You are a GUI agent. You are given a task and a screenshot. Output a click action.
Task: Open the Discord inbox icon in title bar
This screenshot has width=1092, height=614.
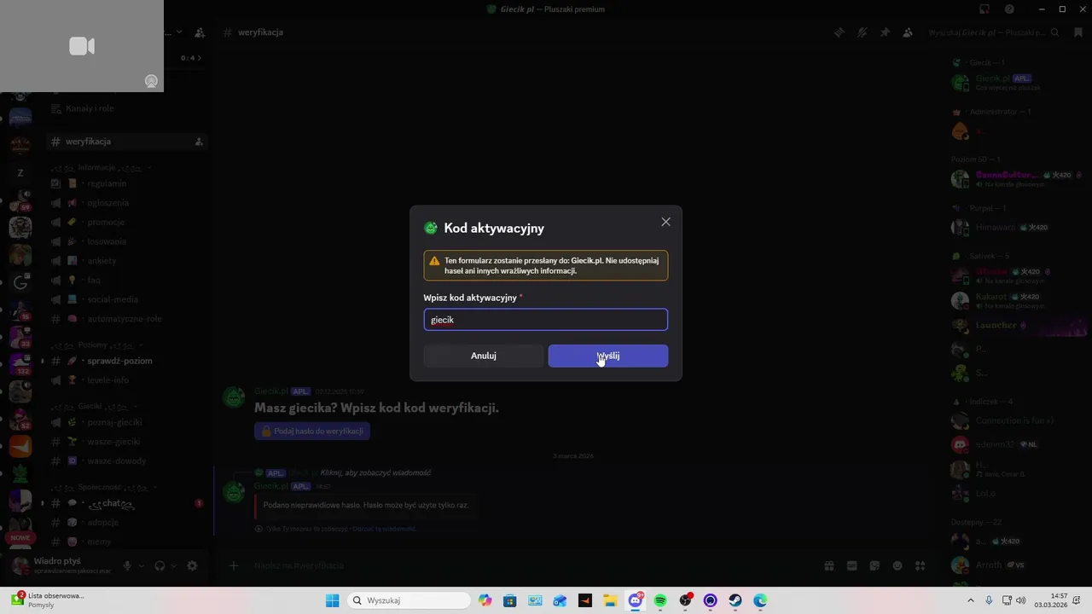pyautogui.click(x=985, y=9)
